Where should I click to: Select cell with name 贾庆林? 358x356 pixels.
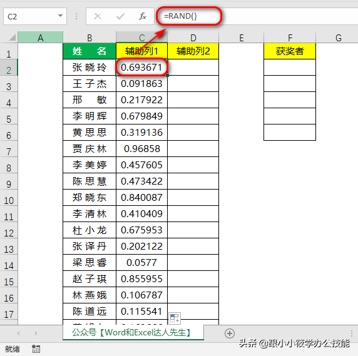point(89,149)
